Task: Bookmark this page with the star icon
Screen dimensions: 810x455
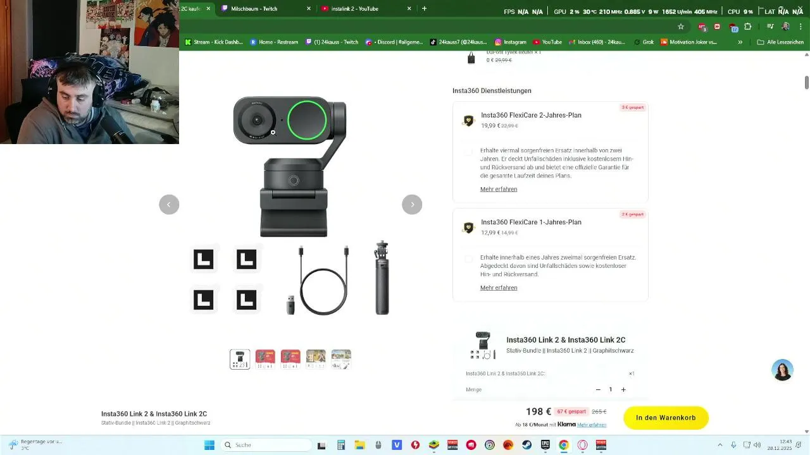Action: click(681, 27)
